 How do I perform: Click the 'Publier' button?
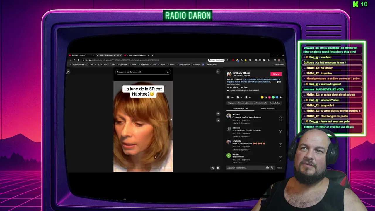point(279,168)
